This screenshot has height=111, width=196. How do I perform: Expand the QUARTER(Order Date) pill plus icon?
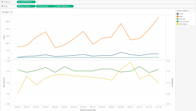[19, 2]
